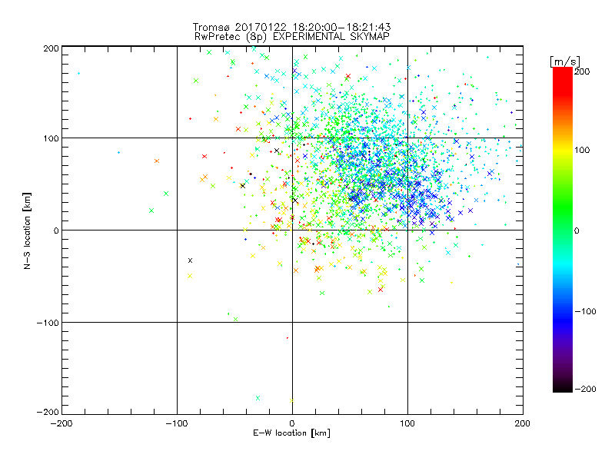Click the y-axis tick label '-200'

48,412
